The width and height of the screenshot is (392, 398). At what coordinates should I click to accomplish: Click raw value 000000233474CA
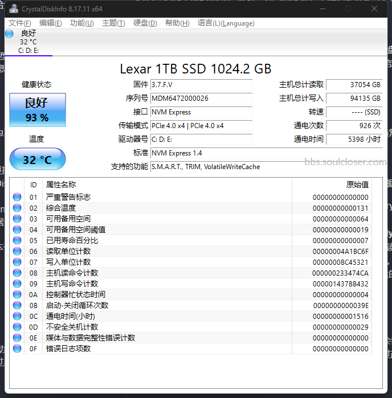[x=340, y=273]
